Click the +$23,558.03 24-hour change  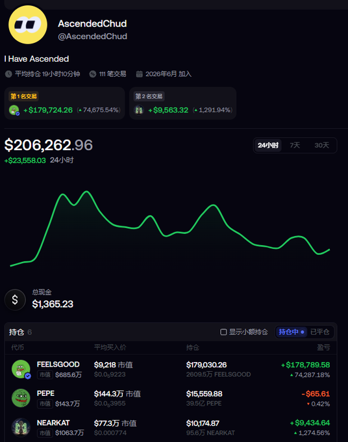point(25,161)
